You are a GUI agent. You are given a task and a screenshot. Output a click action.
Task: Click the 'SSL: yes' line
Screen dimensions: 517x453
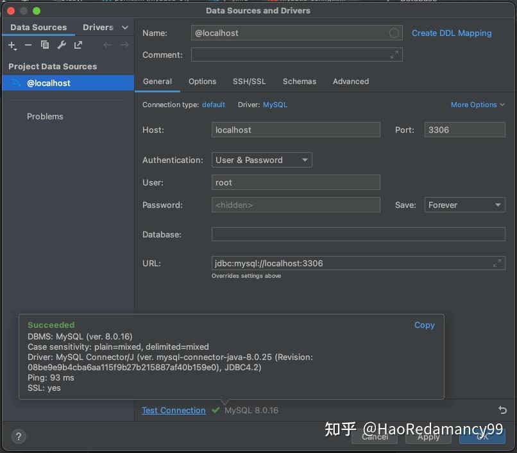coord(44,388)
